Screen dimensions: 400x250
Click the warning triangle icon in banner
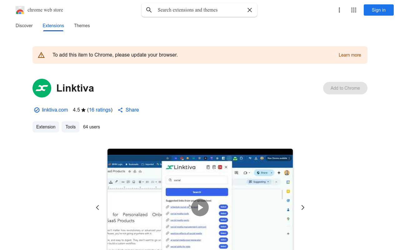coord(41,55)
